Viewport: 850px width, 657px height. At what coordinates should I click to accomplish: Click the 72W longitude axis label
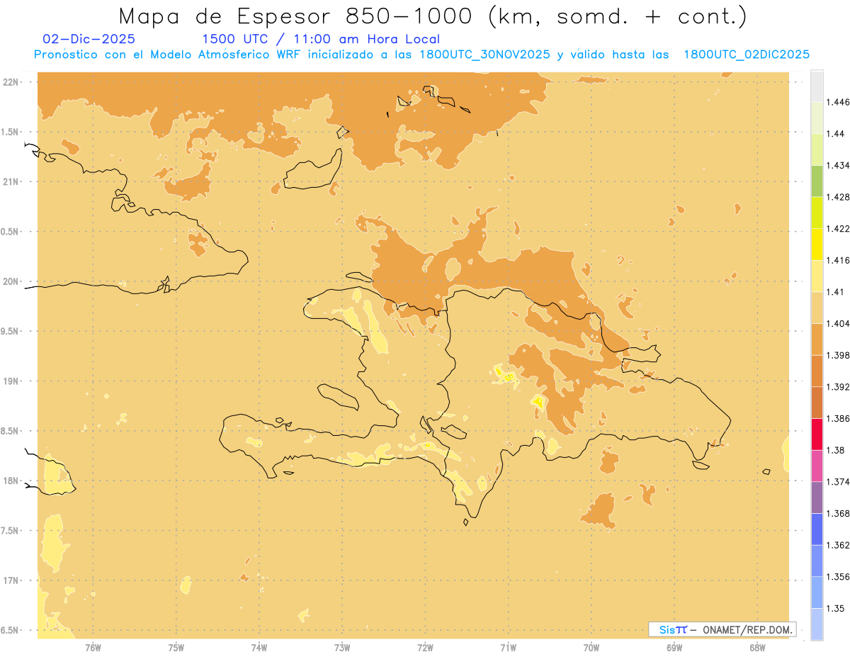point(425,648)
